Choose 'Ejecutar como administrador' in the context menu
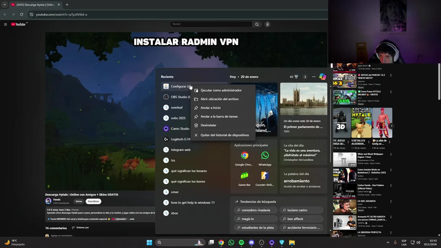 (223, 90)
